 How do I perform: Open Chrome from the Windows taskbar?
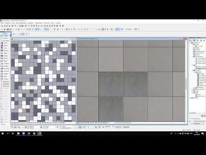(x=34, y=133)
